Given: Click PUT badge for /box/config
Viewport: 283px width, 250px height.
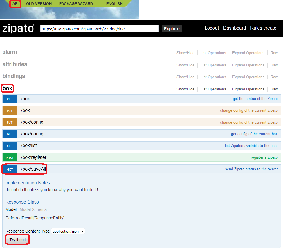Looking at the screenshot, I should [x=10, y=122].
